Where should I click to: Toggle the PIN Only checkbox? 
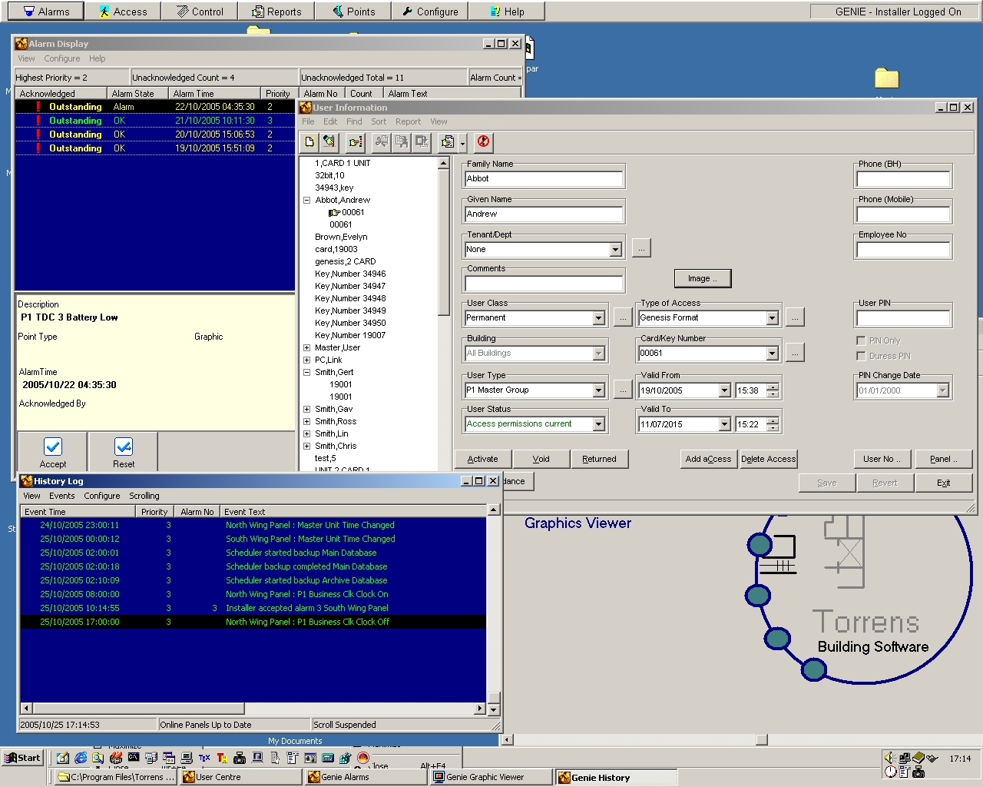tap(861, 340)
